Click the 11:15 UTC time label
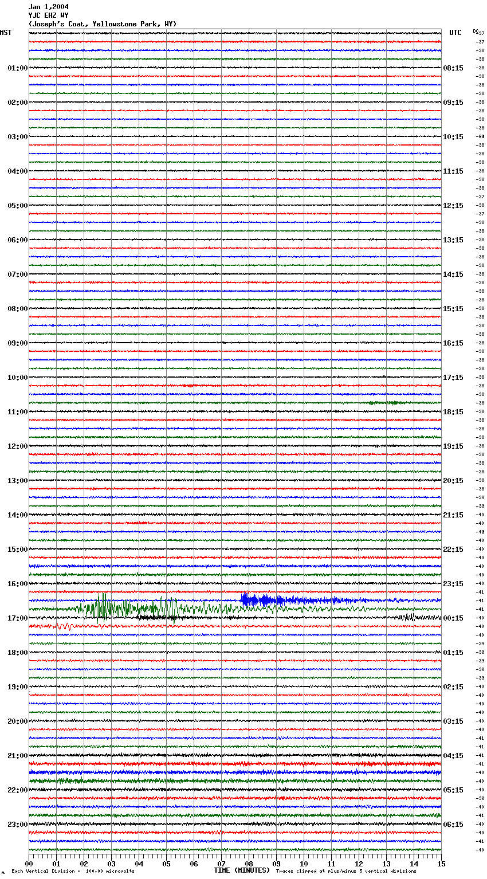 (x=453, y=171)
